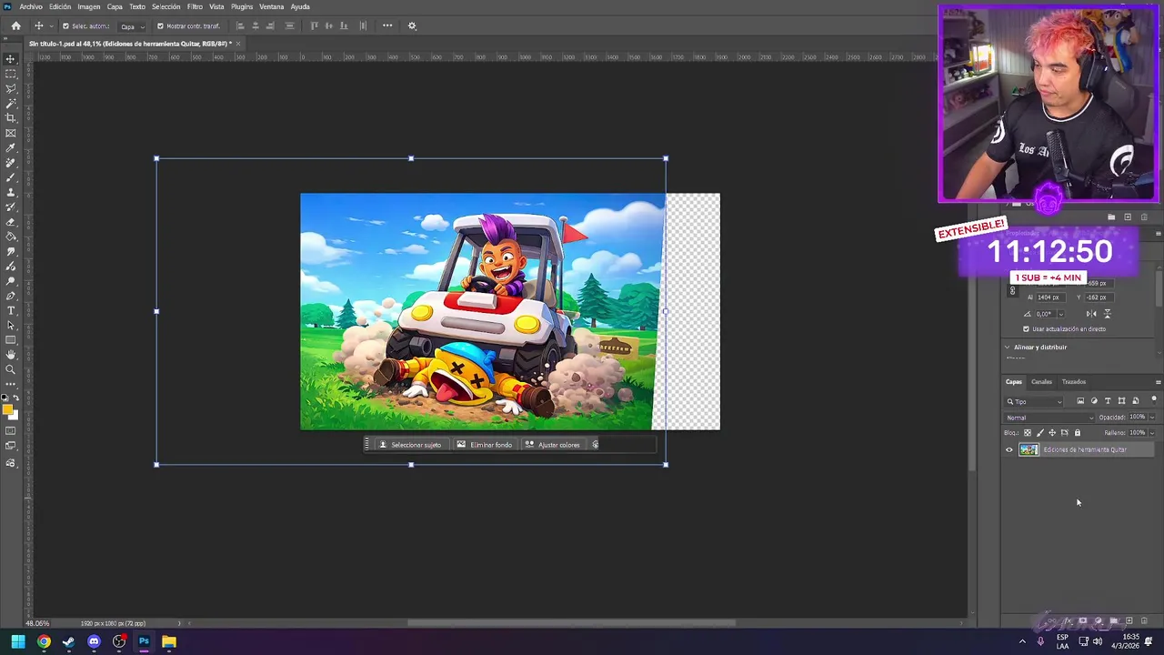1164x655 pixels.
Task: Open the Edición menu
Action: pos(60,6)
